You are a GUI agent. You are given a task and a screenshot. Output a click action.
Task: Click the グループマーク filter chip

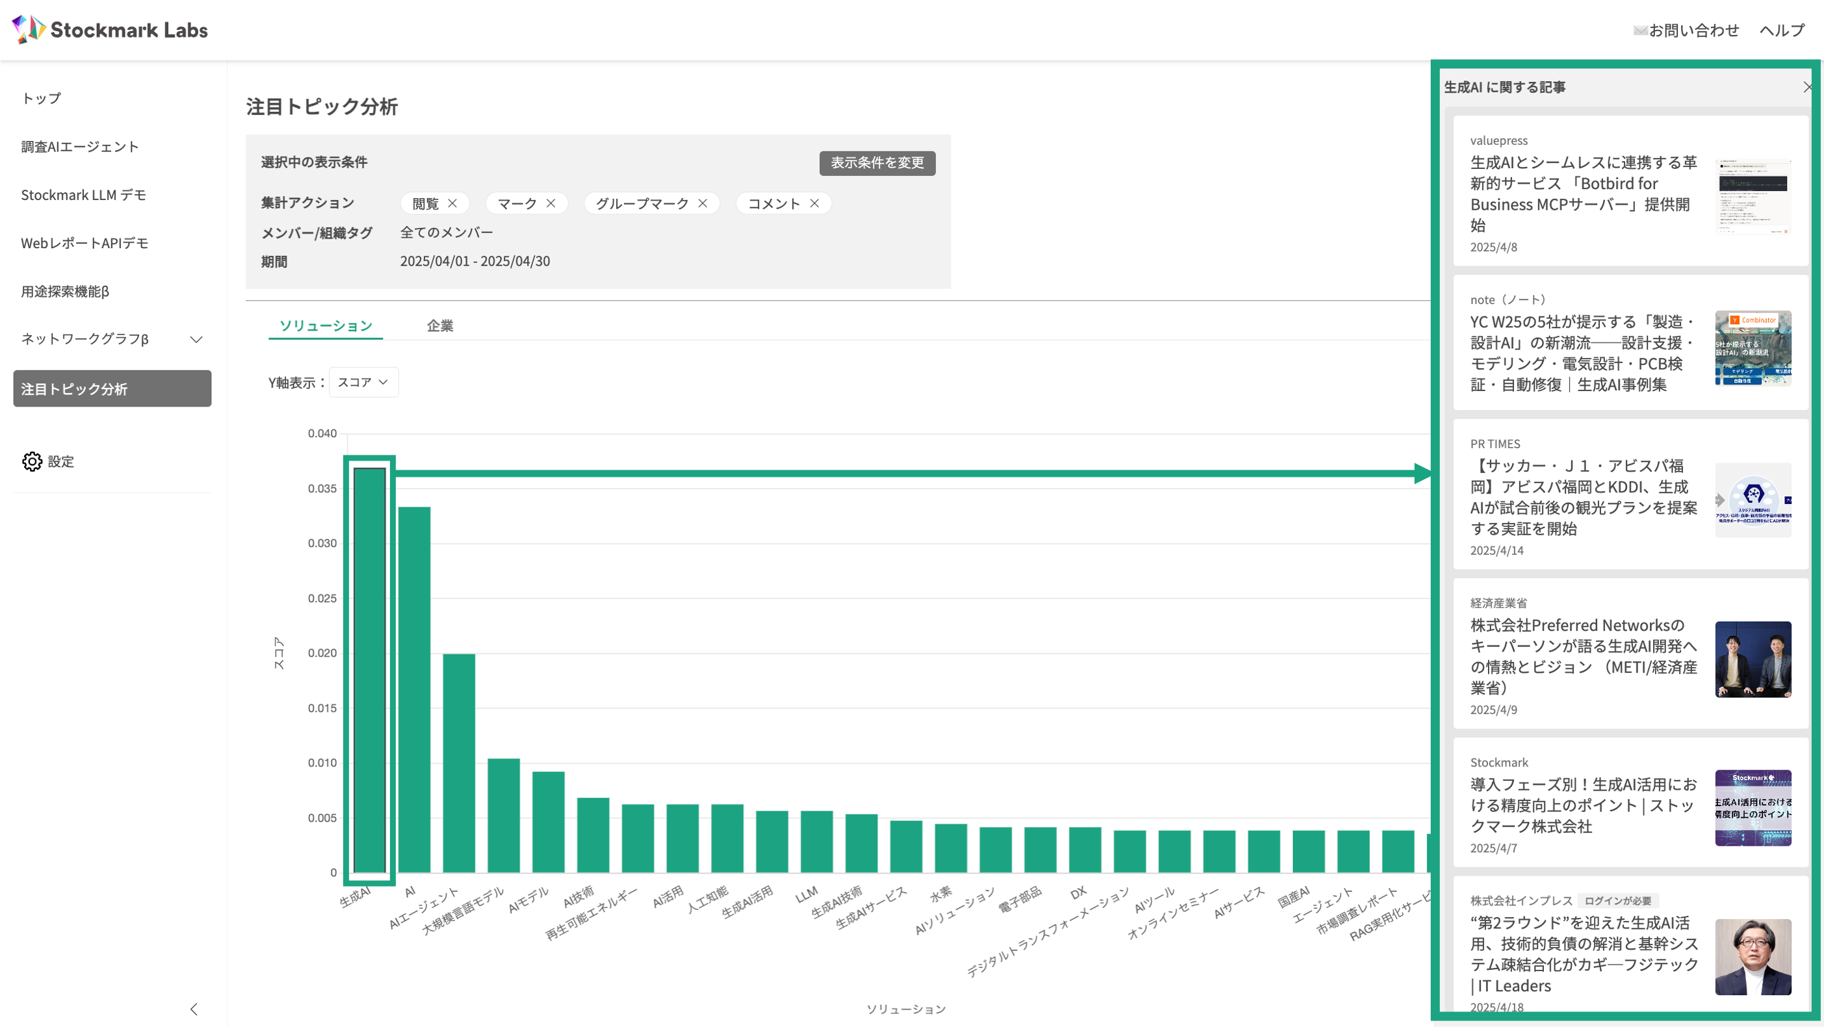[x=651, y=203]
